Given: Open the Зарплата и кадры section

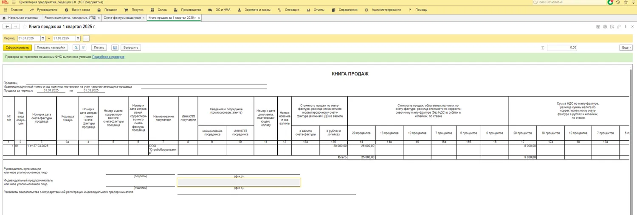Looking at the screenshot, I should tap(255, 9).
